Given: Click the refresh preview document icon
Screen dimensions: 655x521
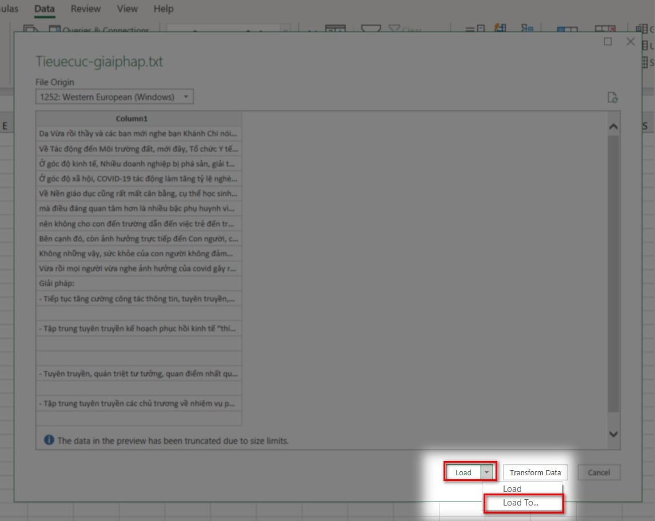Looking at the screenshot, I should (x=612, y=97).
